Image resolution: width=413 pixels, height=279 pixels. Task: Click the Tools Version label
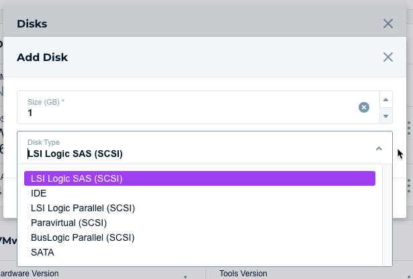(243, 274)
